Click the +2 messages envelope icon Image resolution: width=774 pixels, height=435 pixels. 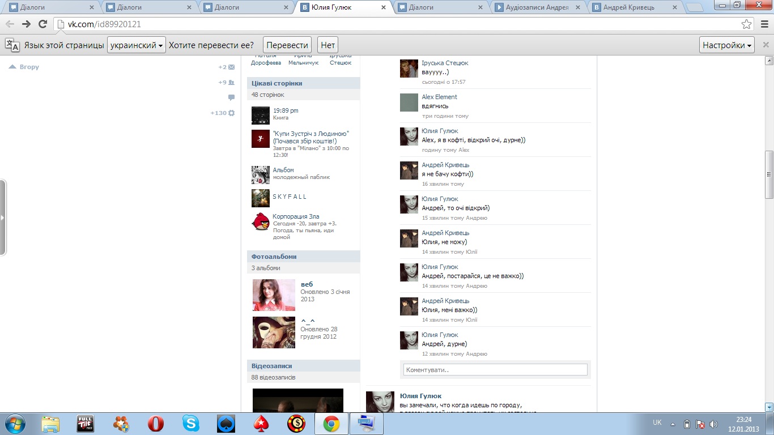coord(231,67)
